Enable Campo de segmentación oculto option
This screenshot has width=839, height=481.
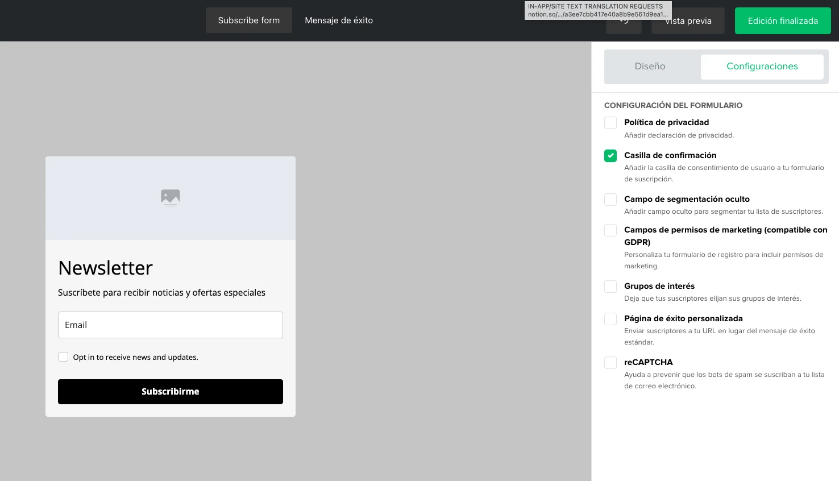(610, 200)
